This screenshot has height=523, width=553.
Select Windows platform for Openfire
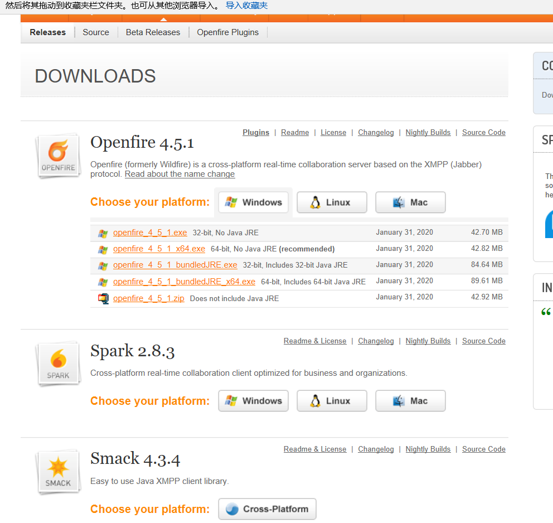click(253, 202)
